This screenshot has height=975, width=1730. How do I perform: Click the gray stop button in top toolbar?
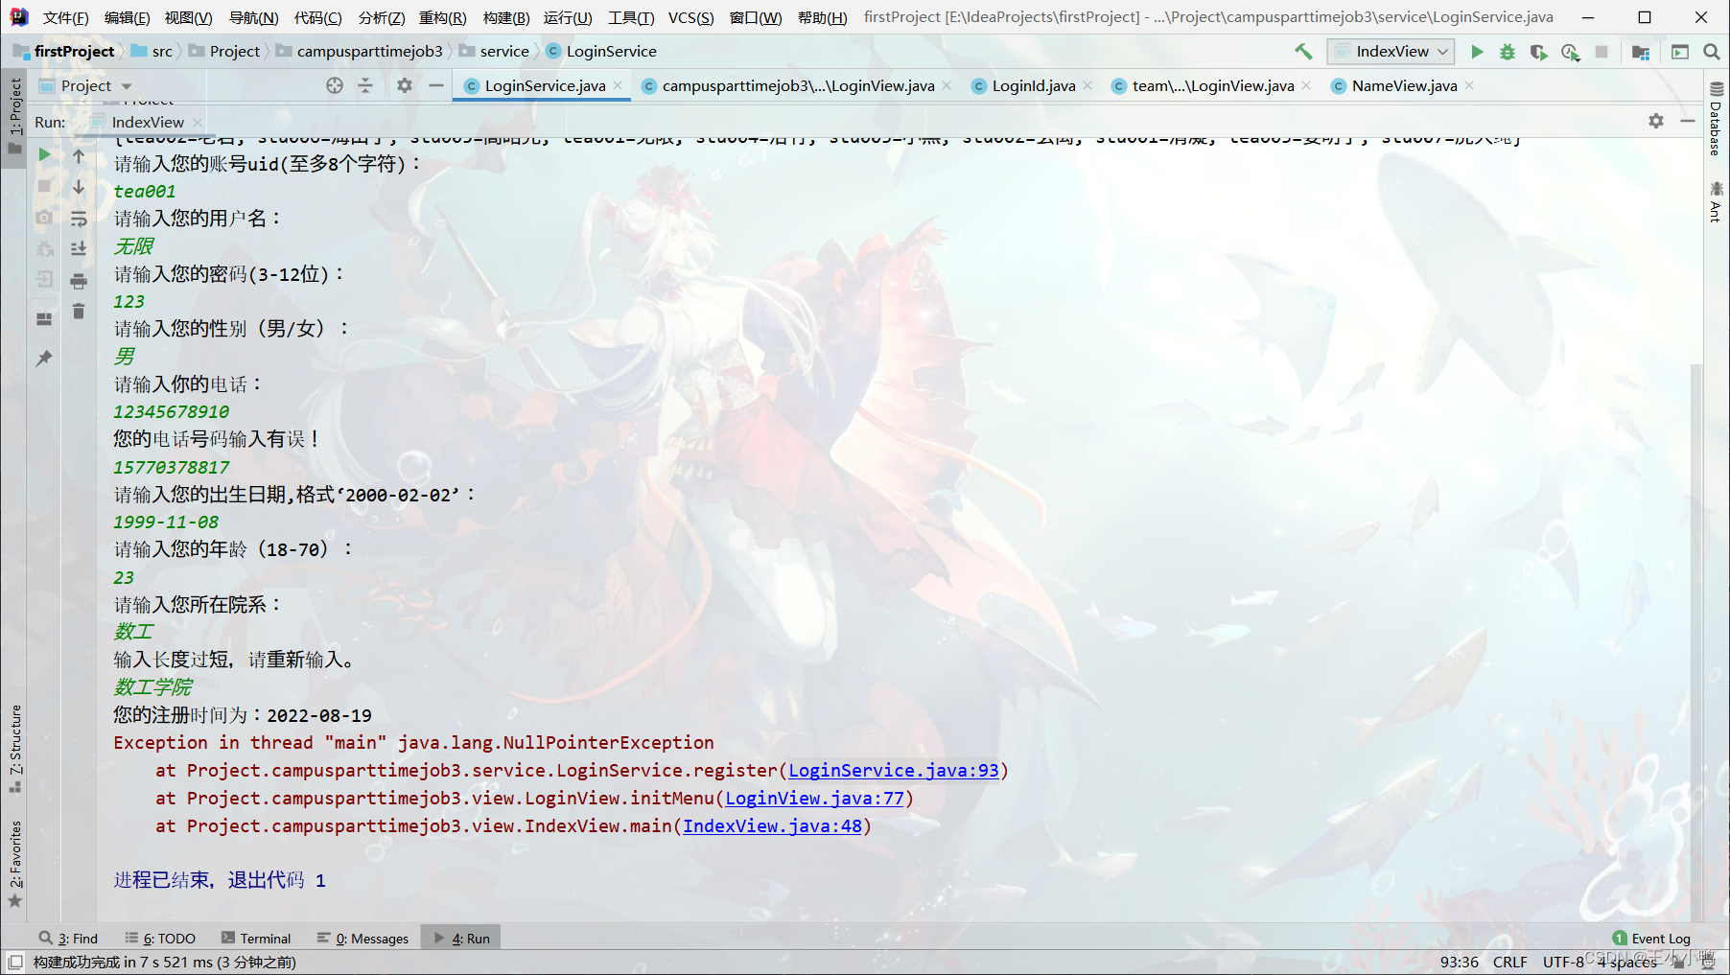click(x=1601, y=52)
